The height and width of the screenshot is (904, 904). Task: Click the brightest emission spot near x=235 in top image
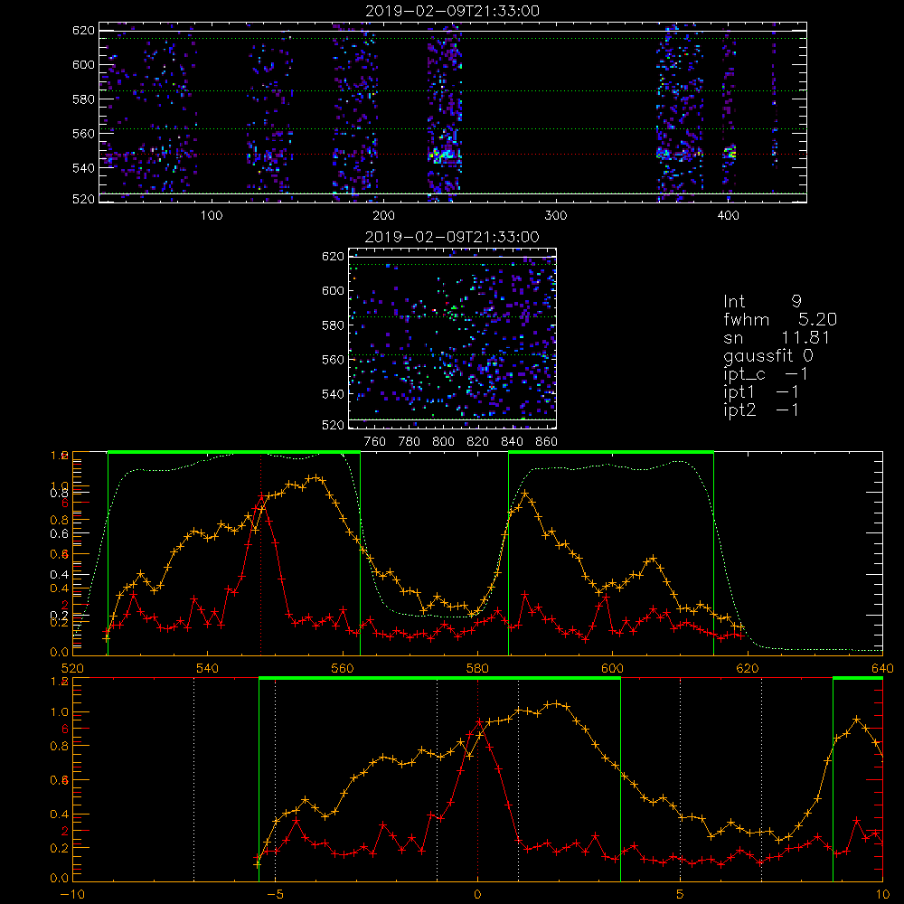(443, 155)
